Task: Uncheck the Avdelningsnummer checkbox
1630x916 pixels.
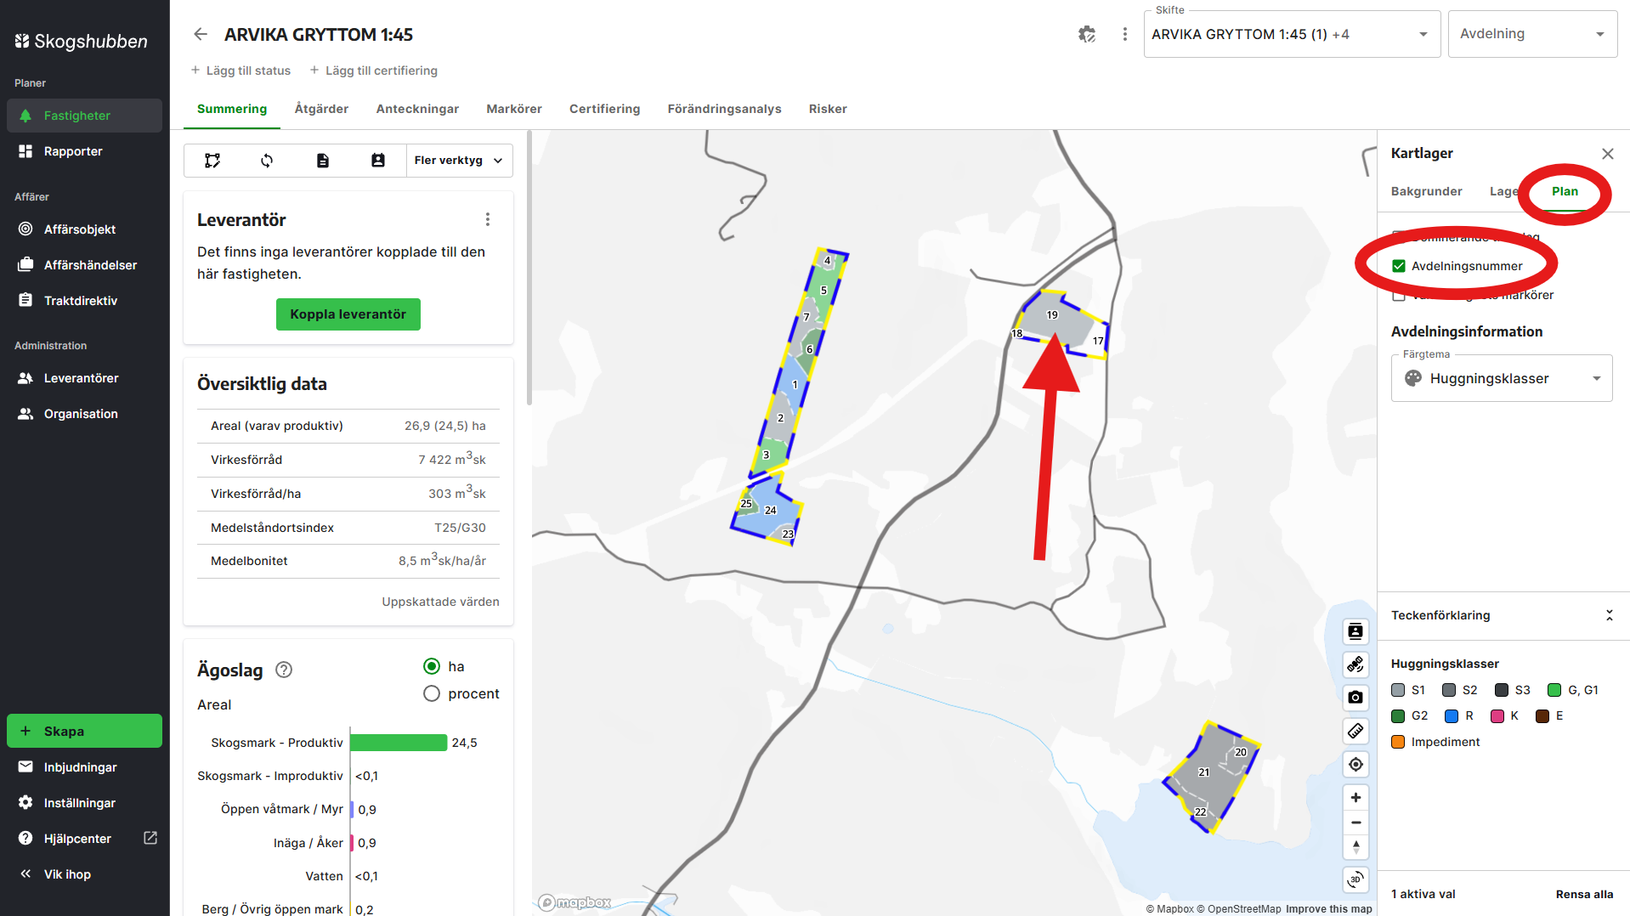Action: [x=1399, y=266]
